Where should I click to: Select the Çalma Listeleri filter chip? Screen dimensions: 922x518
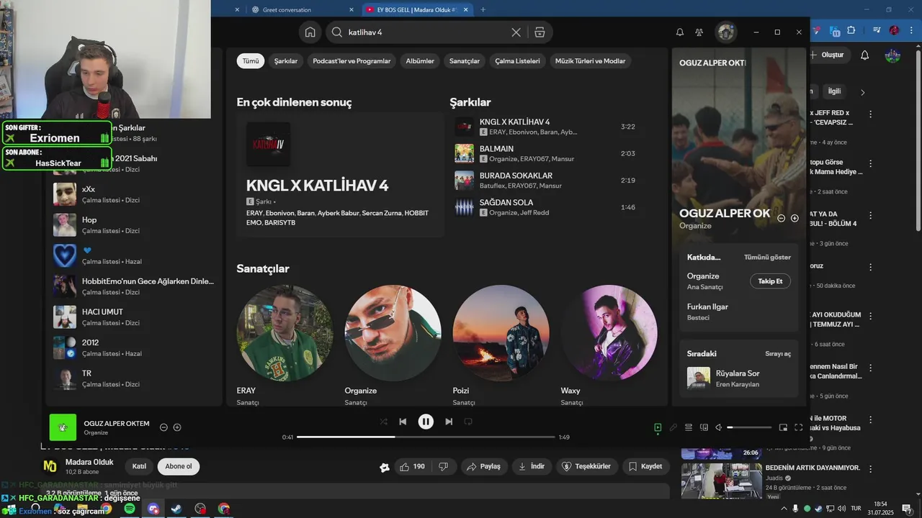click(517, 61)
